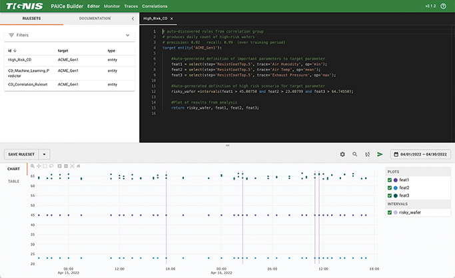
Task: Click the green run ruleset arrow icon
Action: point(380,154)
